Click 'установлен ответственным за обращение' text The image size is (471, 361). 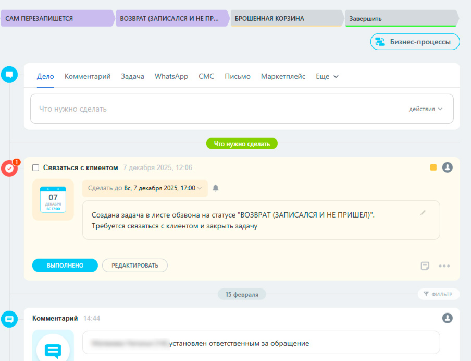pyautogui.click(x=239, y=344)
